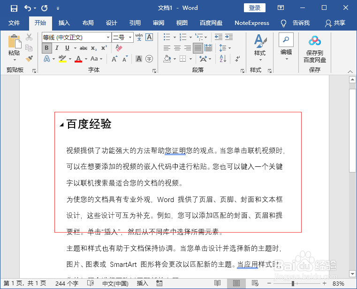Increase font size with A up
357x289 pixels.
click(115, 59)
